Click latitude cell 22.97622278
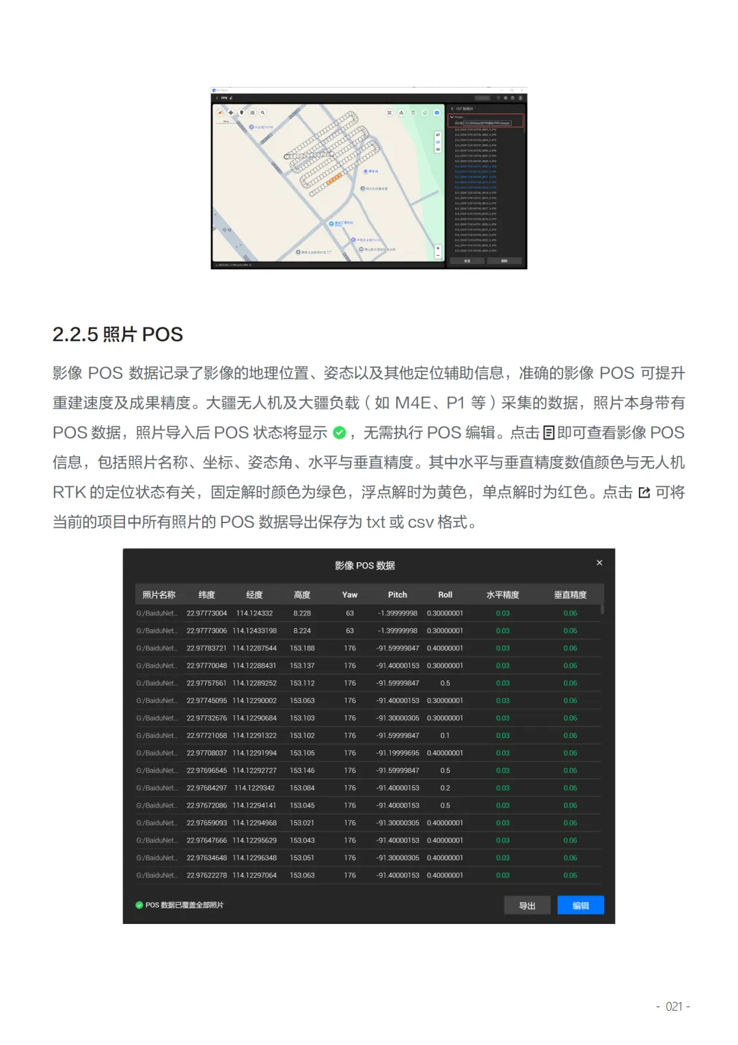Image resolution: width=738 pixels, height=1045 pixels. point(206,875)
